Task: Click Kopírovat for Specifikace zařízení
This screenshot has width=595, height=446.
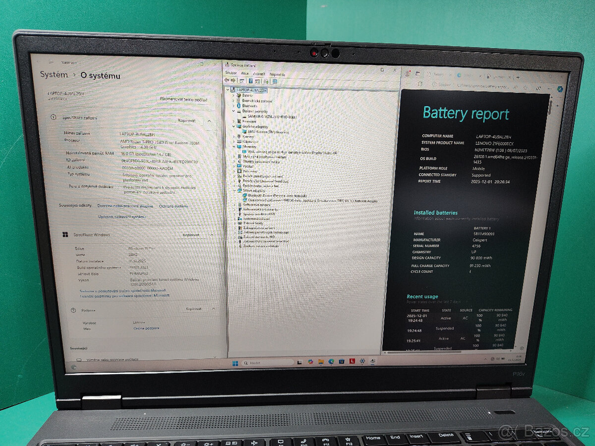Action: (x=187, y=120)
